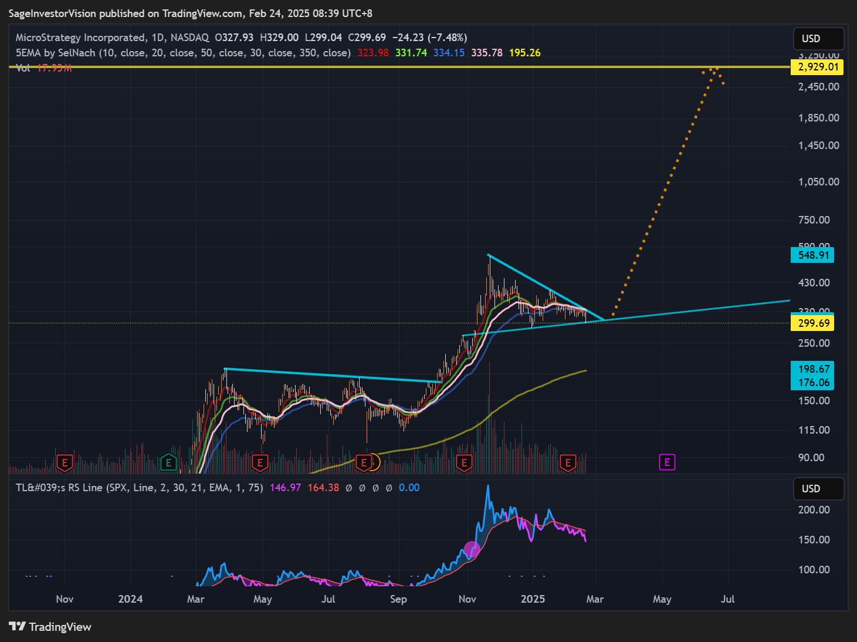Click the TradingView logo at bottom left

pyautogui.click(x=50, y=627)
